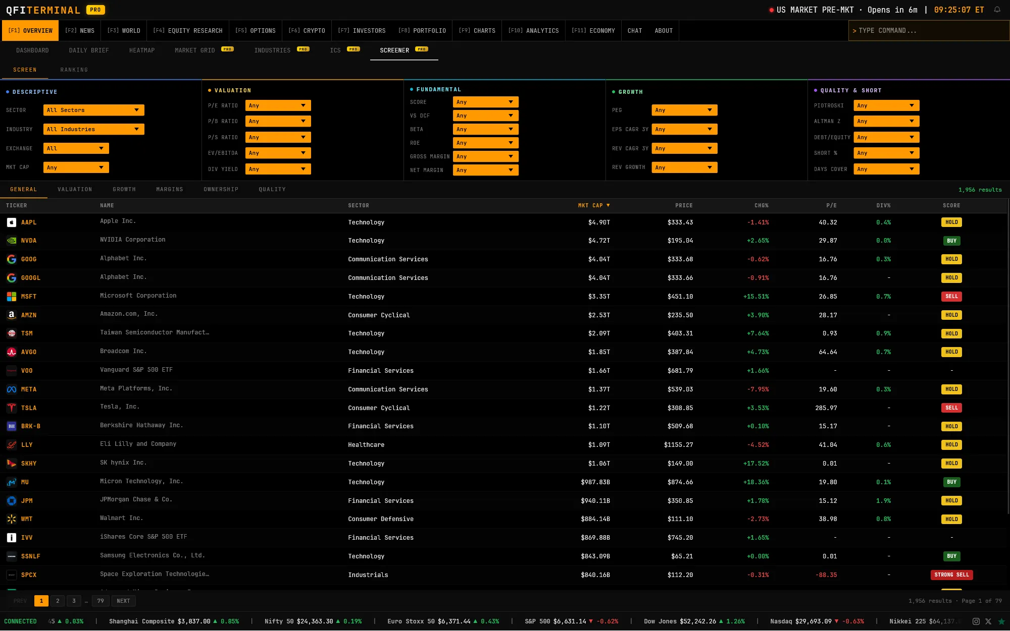Click the SPCX company logo

click(x=12, y=575)
